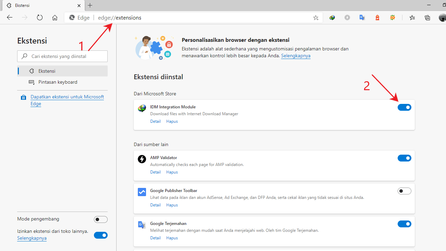Click the red extension toolbar icon
This screenshot has height=251, width=446.
(x=377, y=17)
